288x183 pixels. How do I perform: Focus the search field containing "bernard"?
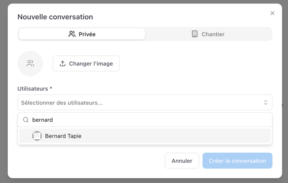pyautogui.click(x=146, y=120)
